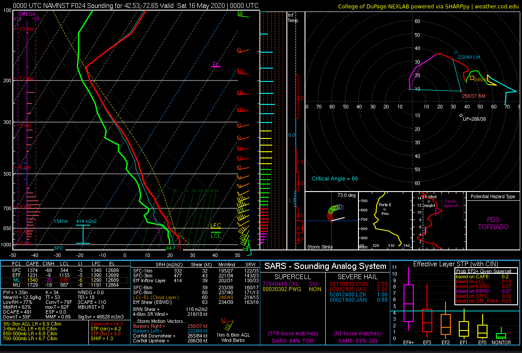
Task: Click the STP (cin) = 4.2 value
Action: (106, 329)
